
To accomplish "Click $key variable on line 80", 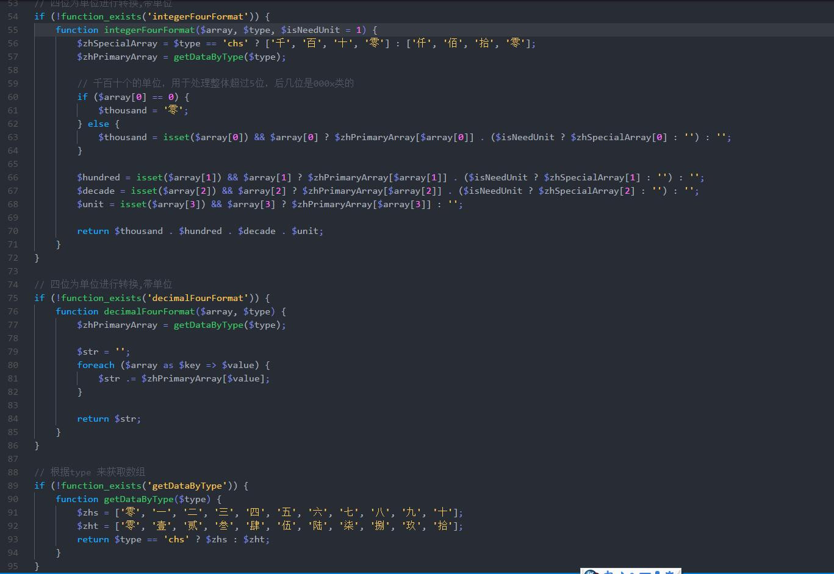I will tap(190, 365).
